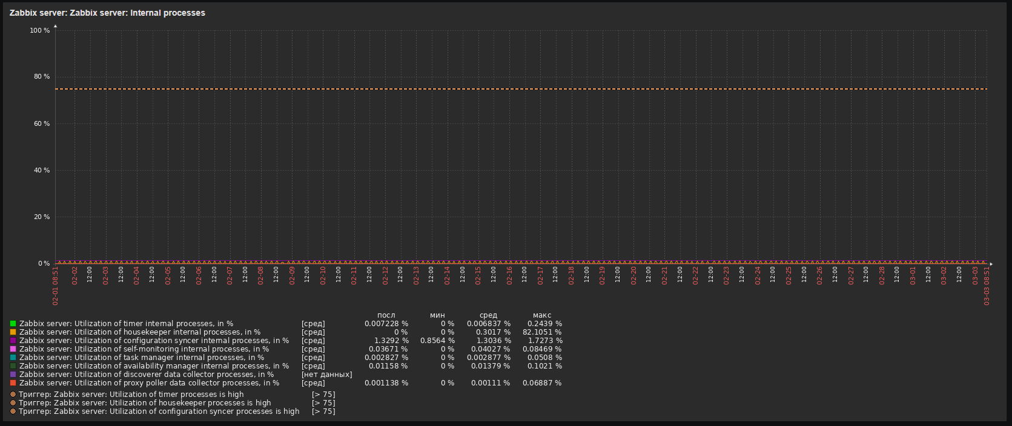Click the 02-28 date label on X-axis
This screenshot has width=1012, height=426.
pyautogui.click(x=882, y=275)
